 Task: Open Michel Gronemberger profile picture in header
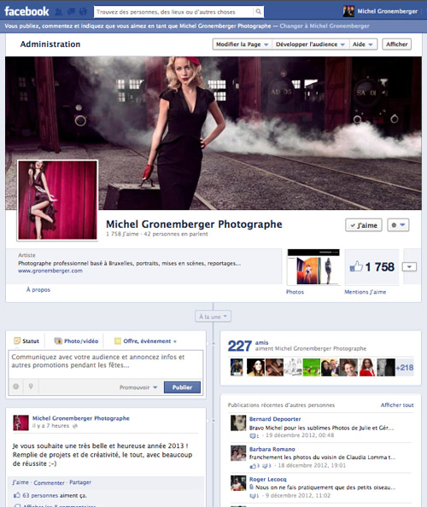tap(348, 11)
